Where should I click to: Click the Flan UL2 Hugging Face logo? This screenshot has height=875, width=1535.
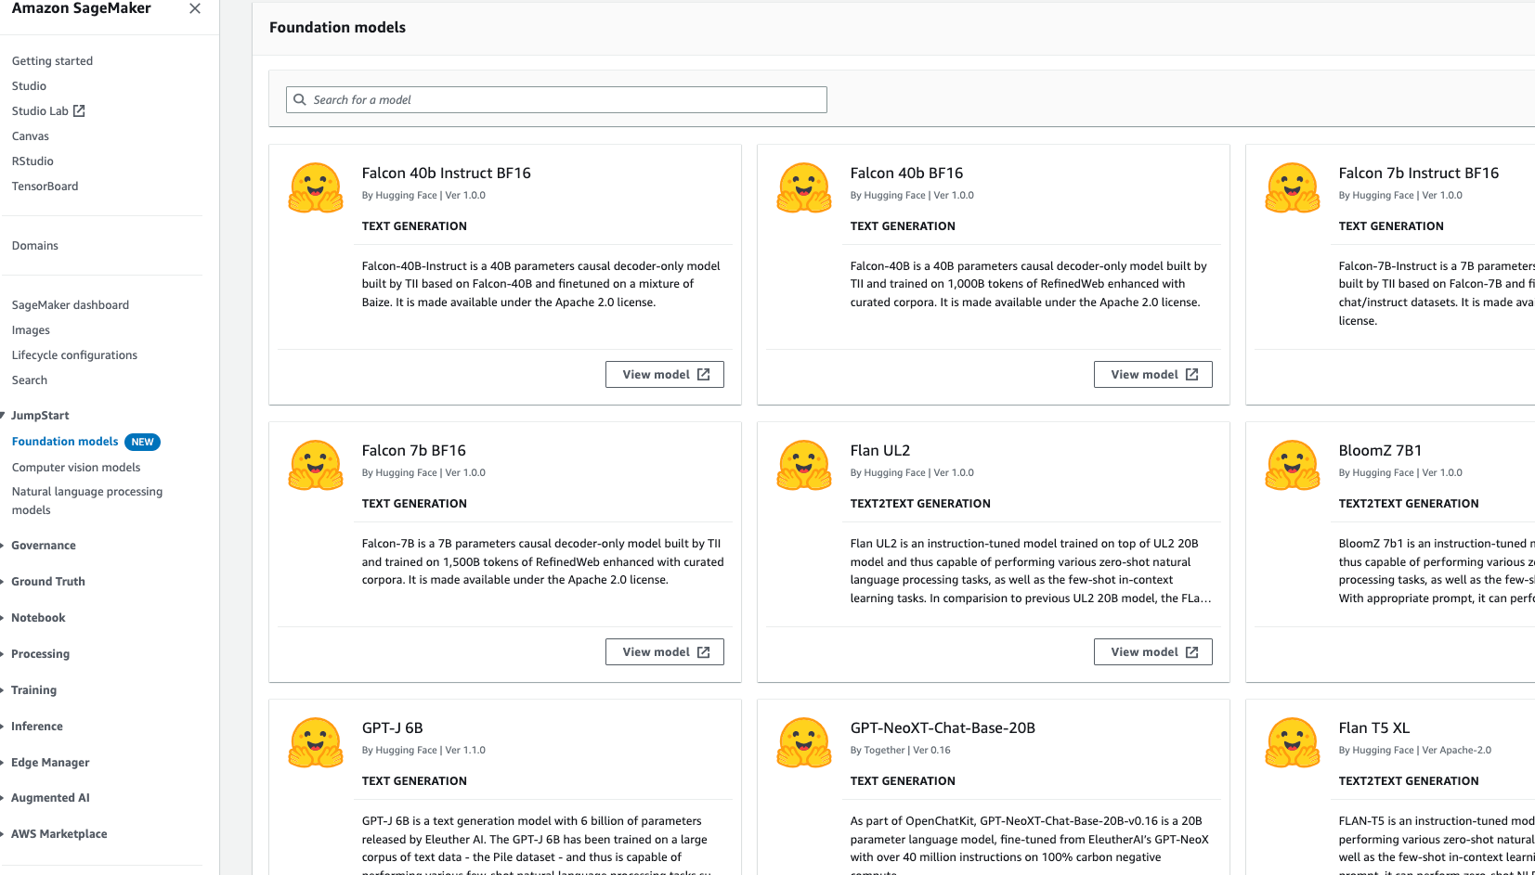(x=804, y=465)
